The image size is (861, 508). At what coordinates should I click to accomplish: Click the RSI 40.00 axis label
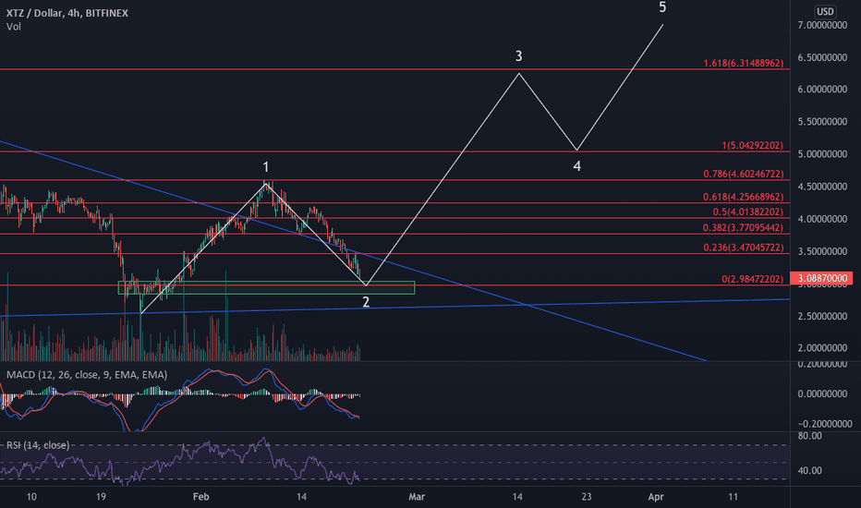click(x=810, y=470)
